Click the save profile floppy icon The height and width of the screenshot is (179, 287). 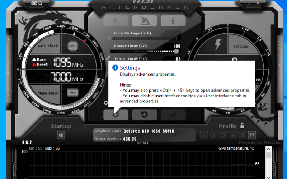point(252,135)
